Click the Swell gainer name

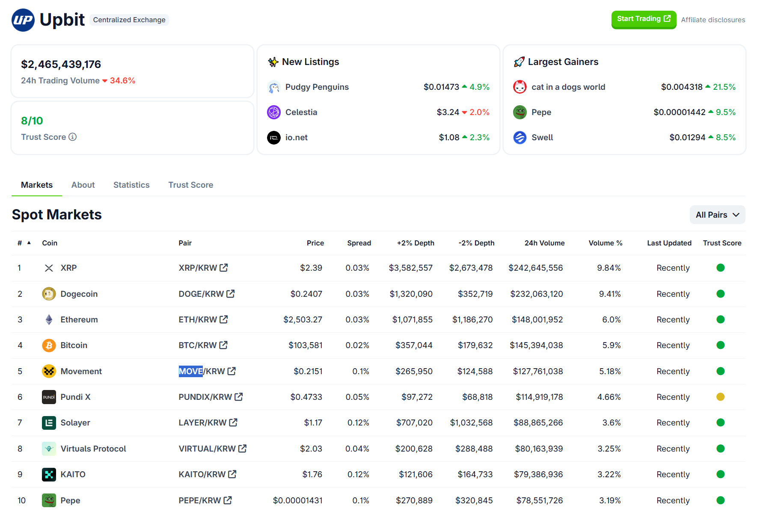point(542,138)
